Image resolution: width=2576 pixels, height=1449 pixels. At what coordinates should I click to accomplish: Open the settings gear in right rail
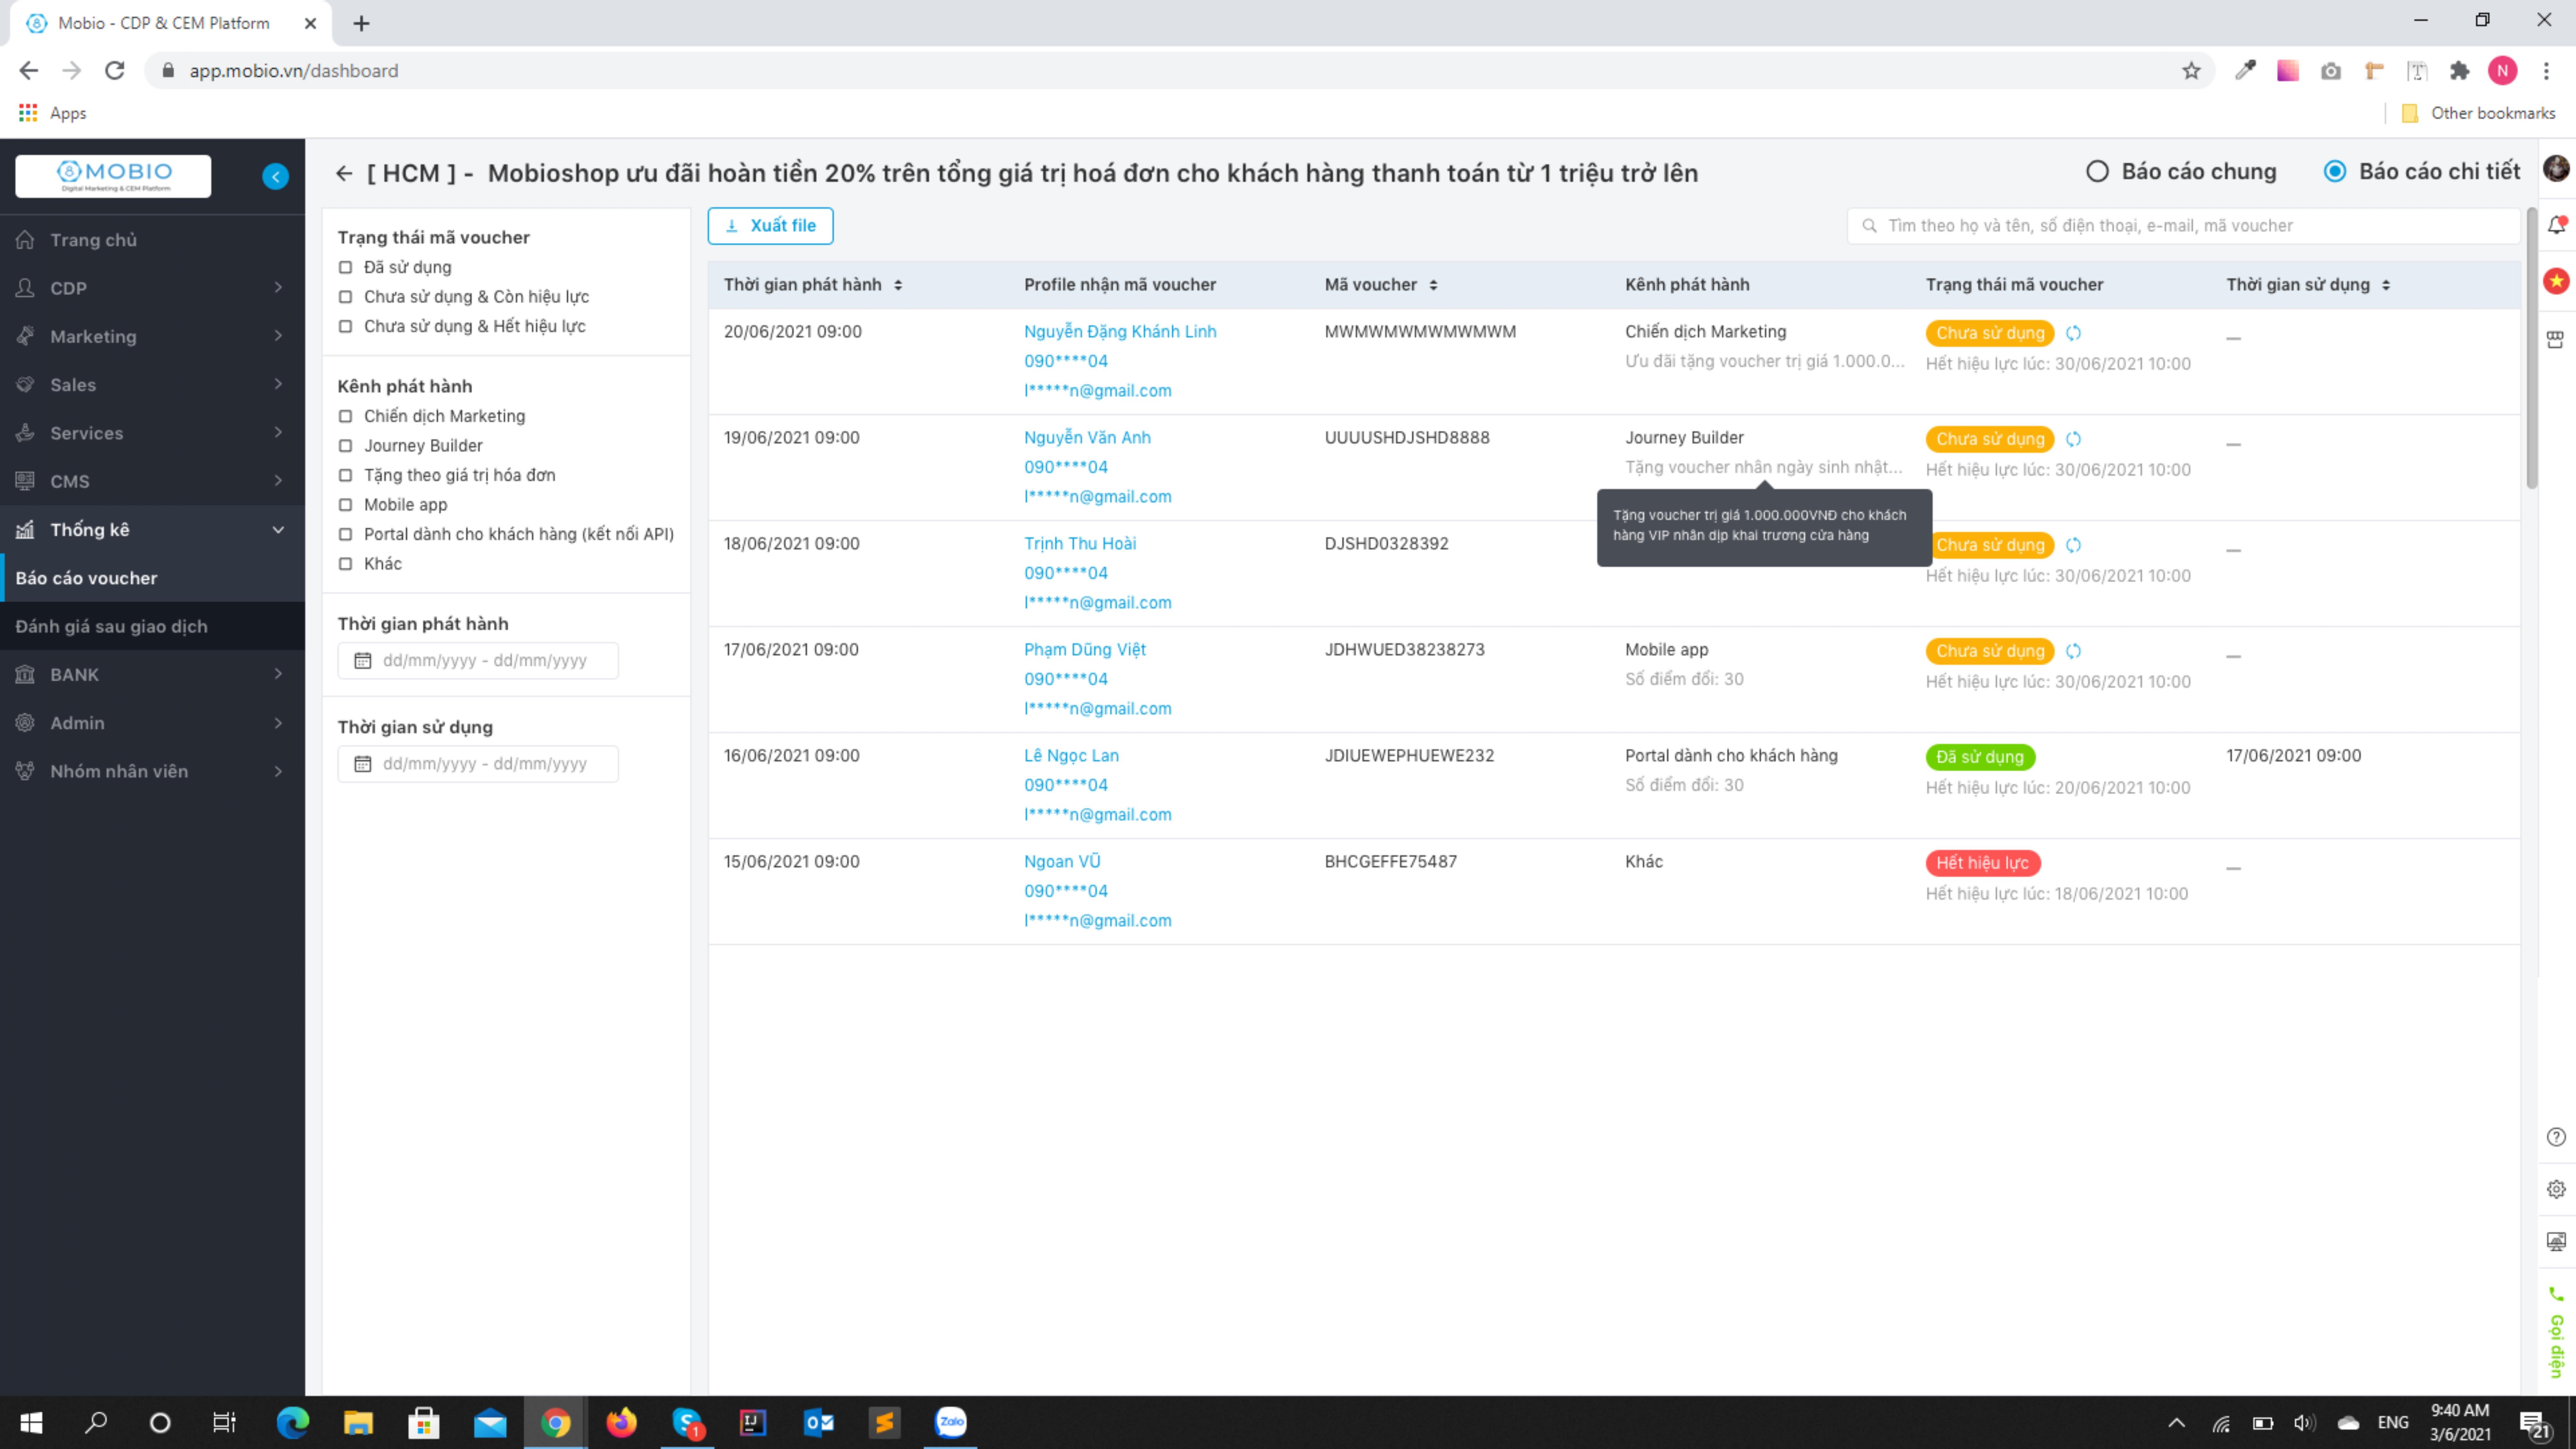(x=2556, y=1189)
